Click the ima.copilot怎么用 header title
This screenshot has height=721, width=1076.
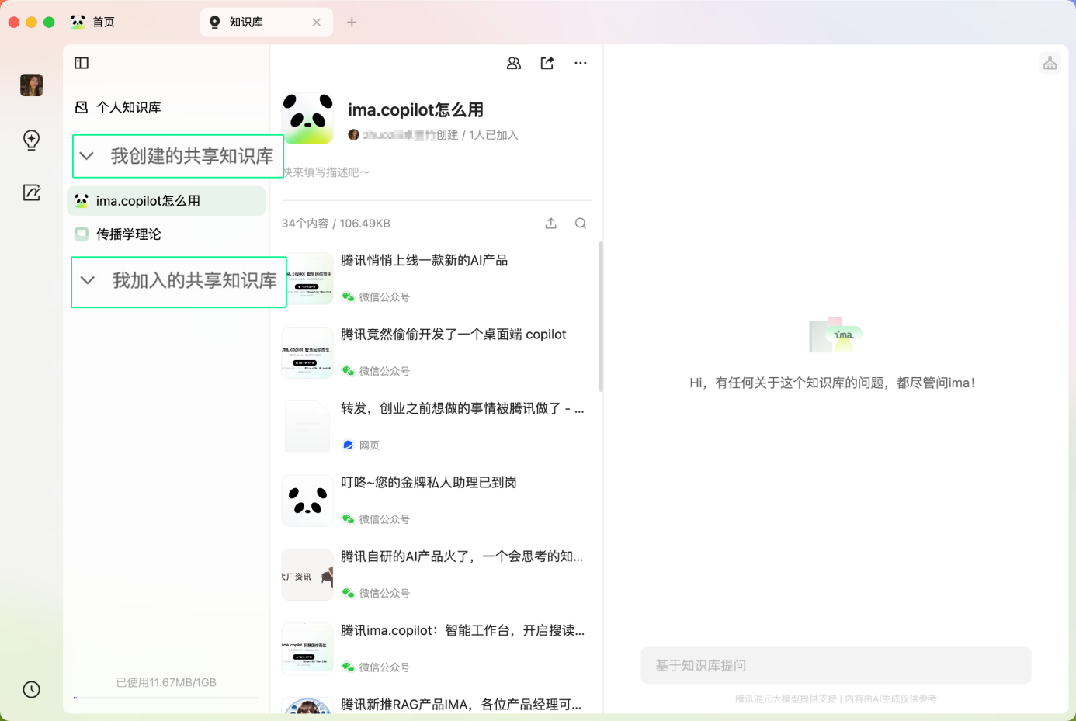(x=415, y=110)
